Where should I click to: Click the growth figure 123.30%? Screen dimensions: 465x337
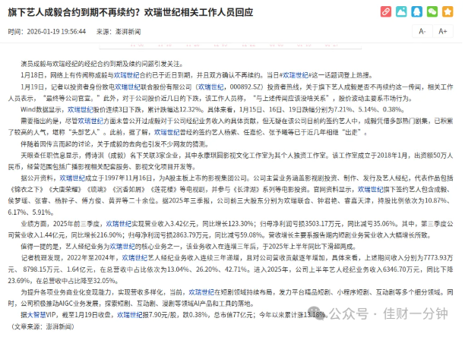241,224
